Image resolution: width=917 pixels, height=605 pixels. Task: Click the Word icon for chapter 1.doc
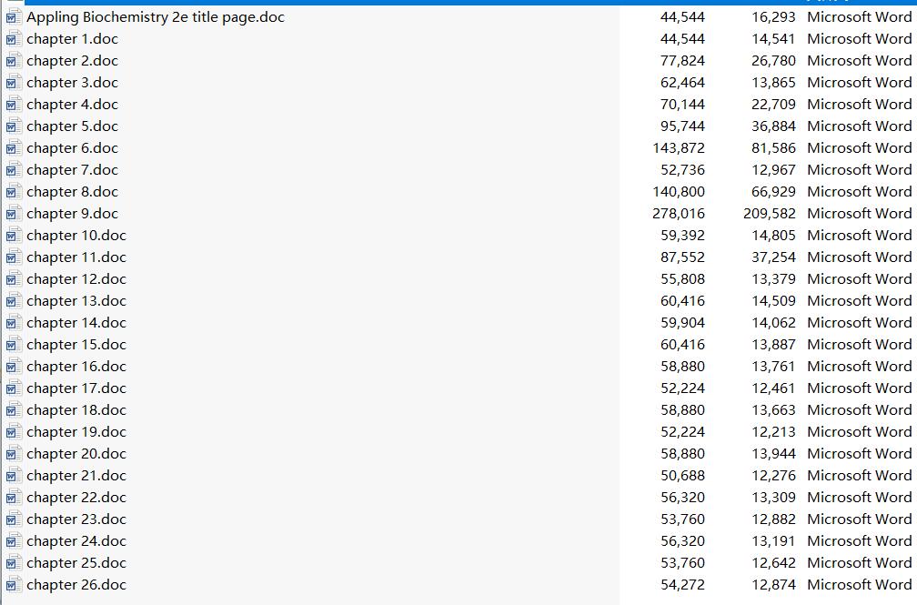[x=14, y=39]
